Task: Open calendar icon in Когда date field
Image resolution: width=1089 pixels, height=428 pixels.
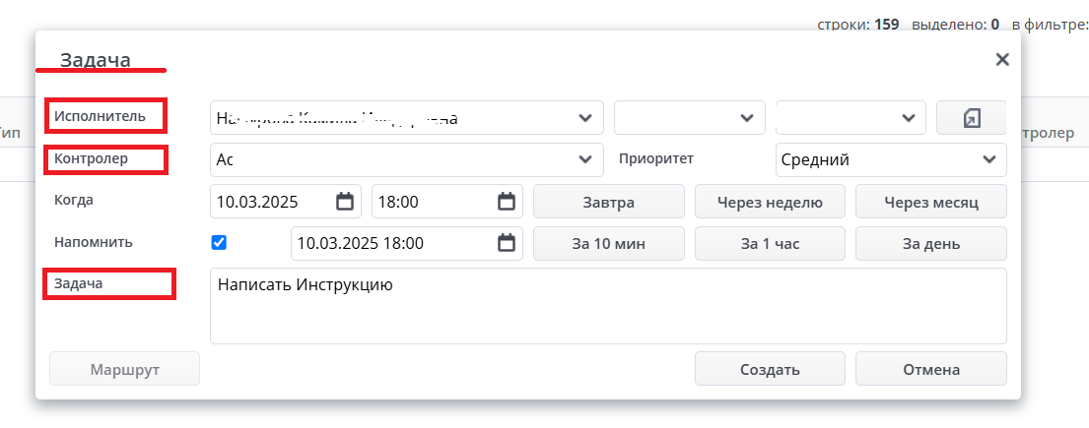Action: point(345,202)
